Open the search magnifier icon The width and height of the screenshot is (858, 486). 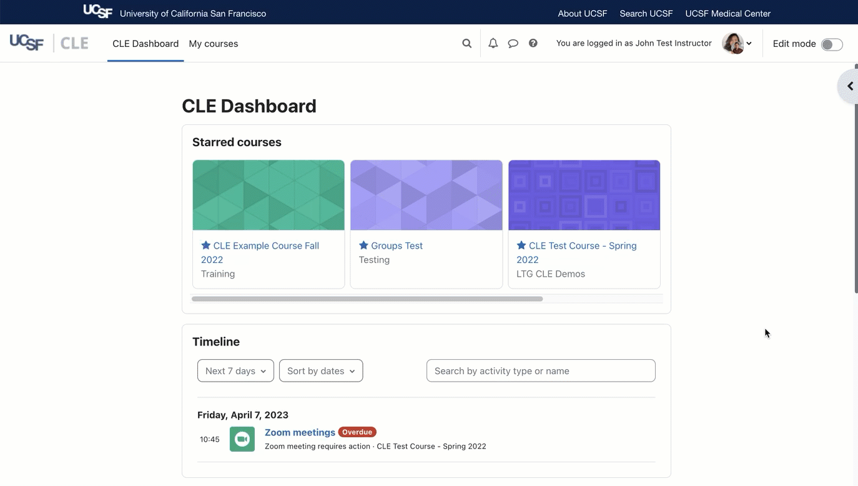(466, 44)
